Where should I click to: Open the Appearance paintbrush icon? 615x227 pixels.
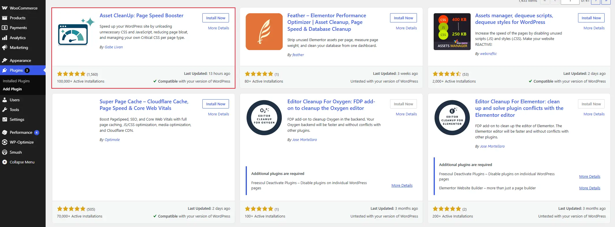coord(5,60)
